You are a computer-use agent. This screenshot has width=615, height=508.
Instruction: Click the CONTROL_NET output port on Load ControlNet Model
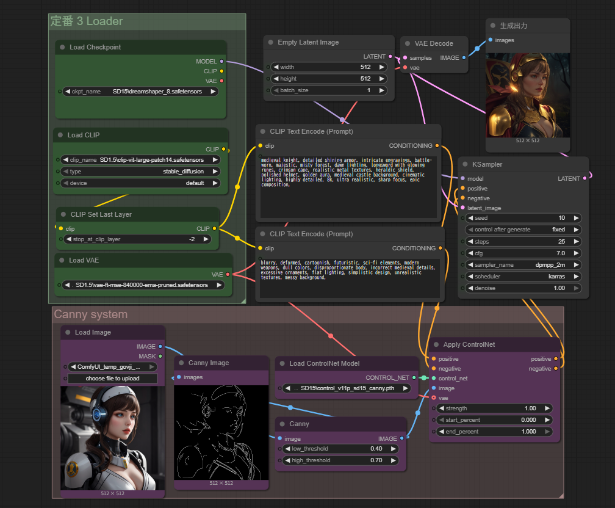pos(414,377)
